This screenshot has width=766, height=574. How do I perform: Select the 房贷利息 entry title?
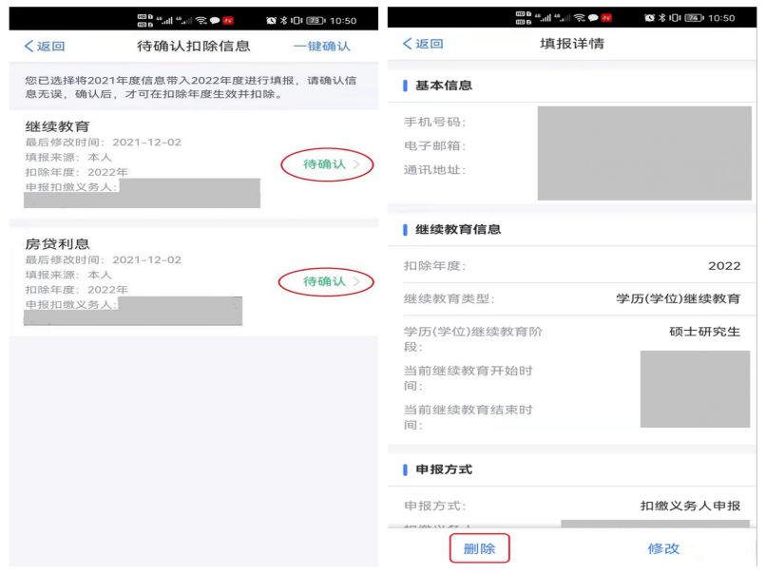pyautogui.click(x=57, y=244)
